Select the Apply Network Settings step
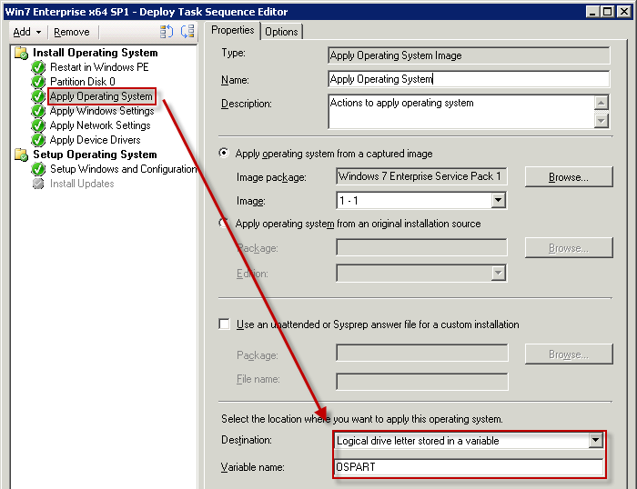Viewport: 637px width, 489px height. [100, 125]
